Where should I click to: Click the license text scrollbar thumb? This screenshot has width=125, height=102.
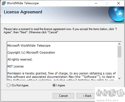[119, 52]
